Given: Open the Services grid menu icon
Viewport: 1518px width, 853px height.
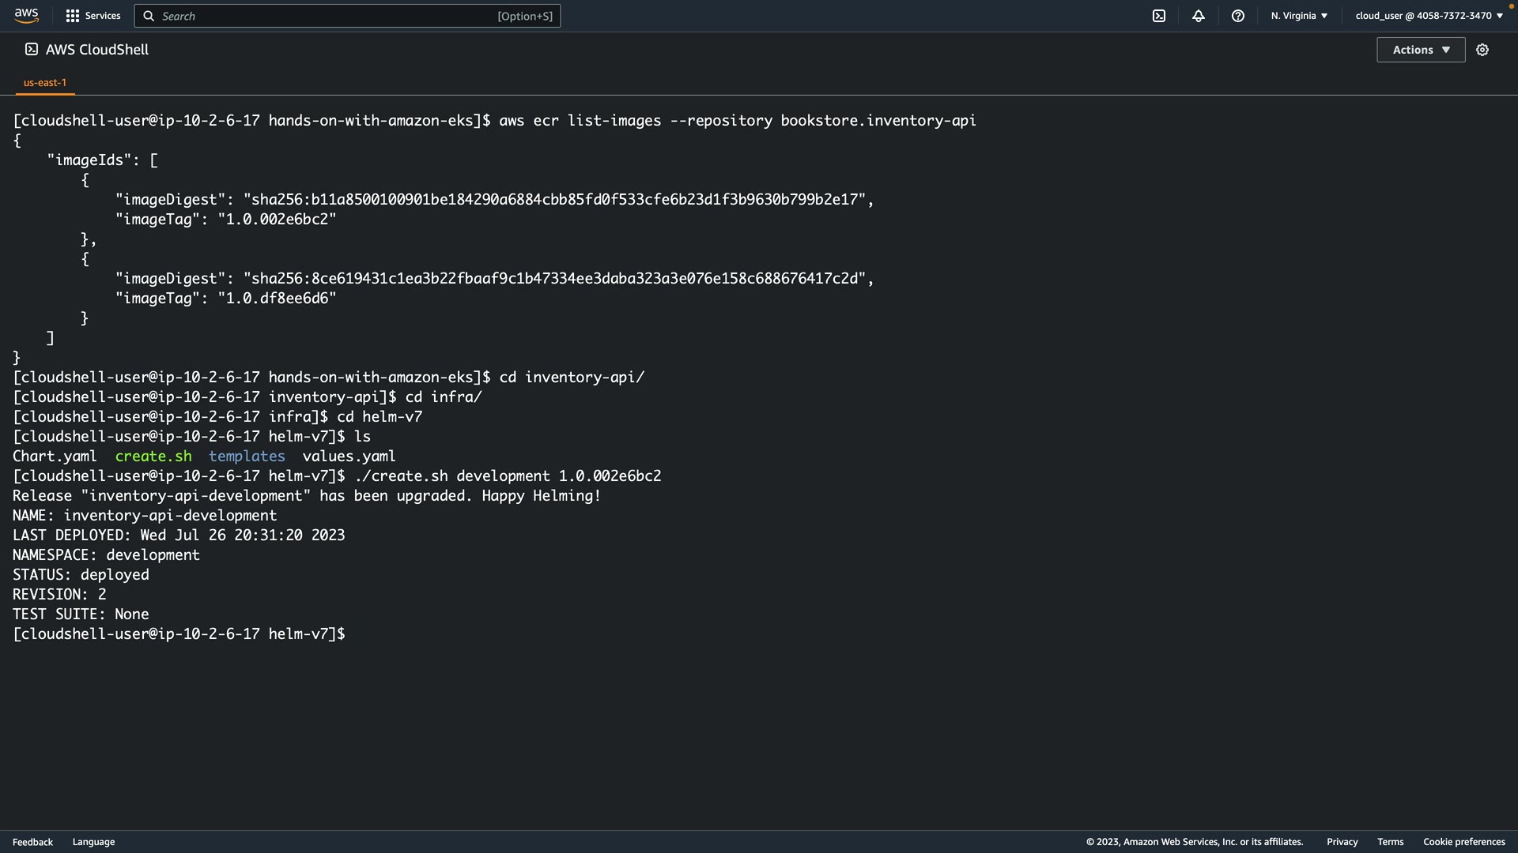Looking at the screenshot, I should [72, 16].
